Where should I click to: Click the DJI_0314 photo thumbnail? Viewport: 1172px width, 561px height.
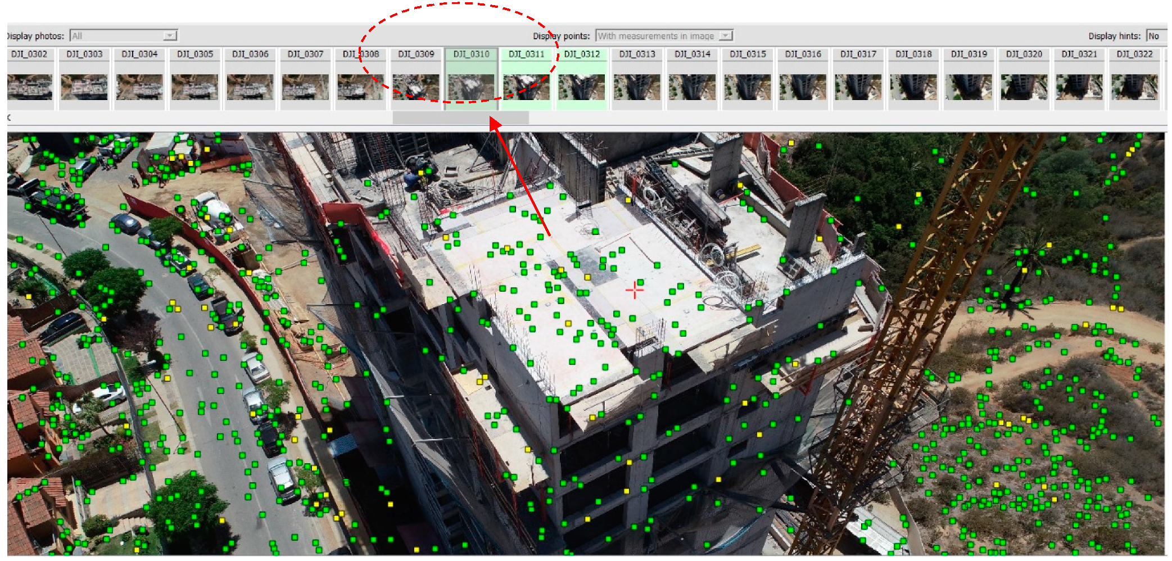click(x=693, y=87)
